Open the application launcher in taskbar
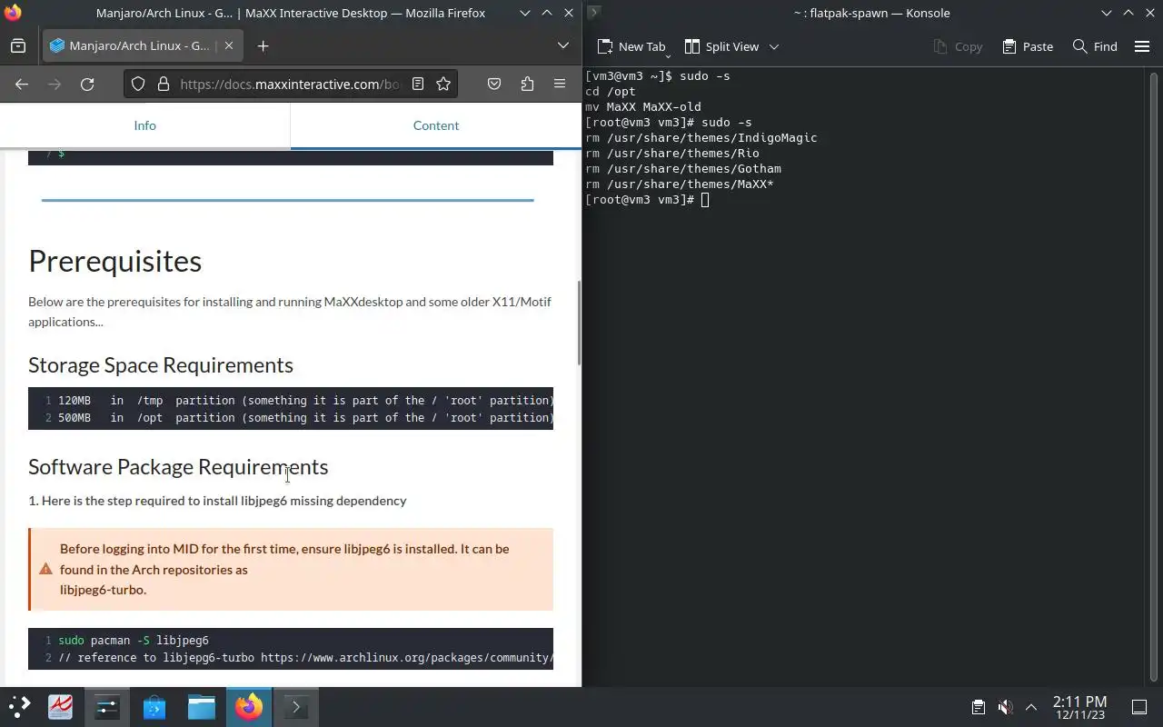Image resolution: width=1163 pixels, height=727 pixels. pyautogui.click(x=20, y=707)
